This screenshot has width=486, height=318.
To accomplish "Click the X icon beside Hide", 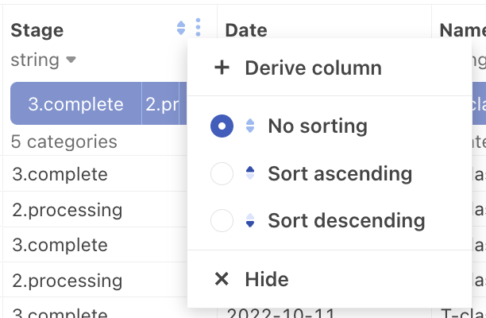I will tap(222, 279).
